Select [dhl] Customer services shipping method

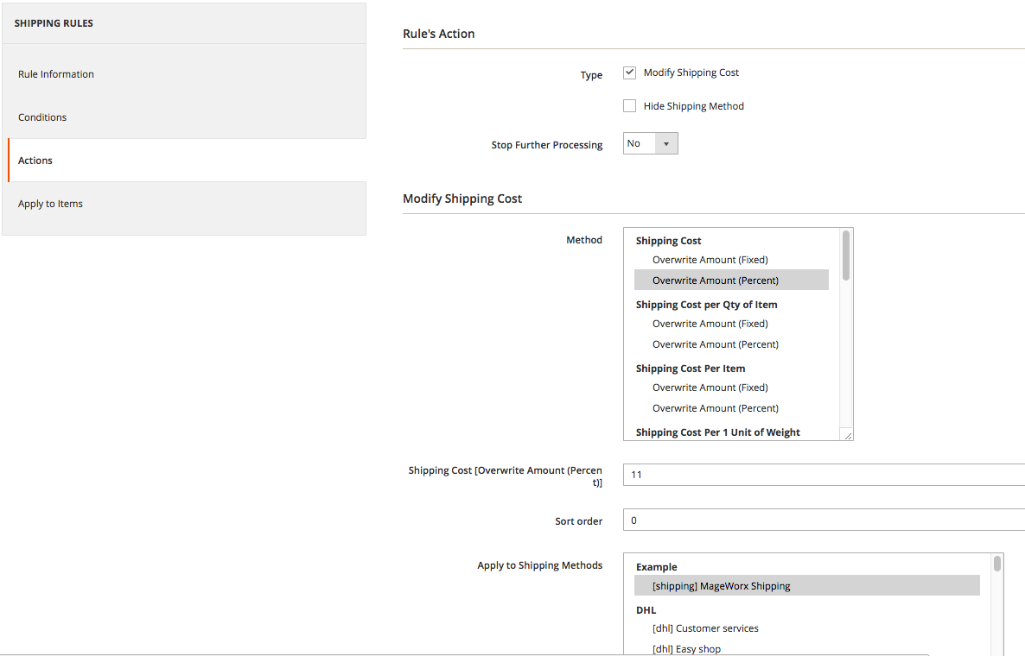(x=705, y=628)
